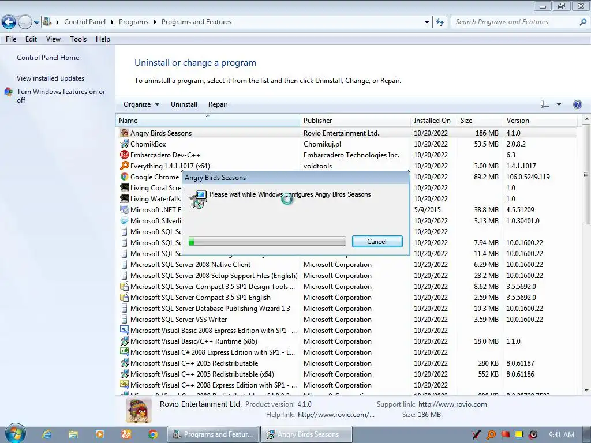Click the ChomikBox program icon
The height and width of the screenshot is (443, 591).
point(125,144)
